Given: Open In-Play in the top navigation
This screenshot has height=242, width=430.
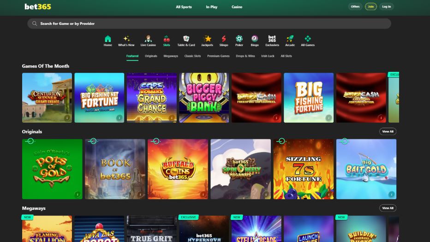Looking at the screenshot, I should [211, 7].
